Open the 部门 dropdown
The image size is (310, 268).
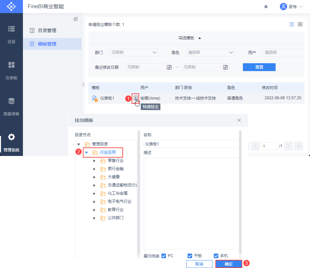(134, 52)
